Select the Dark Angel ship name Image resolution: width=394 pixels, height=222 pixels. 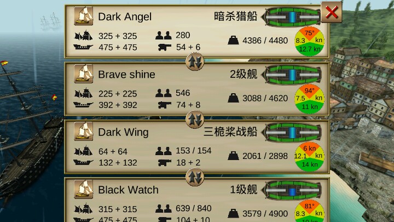(125, 17)
